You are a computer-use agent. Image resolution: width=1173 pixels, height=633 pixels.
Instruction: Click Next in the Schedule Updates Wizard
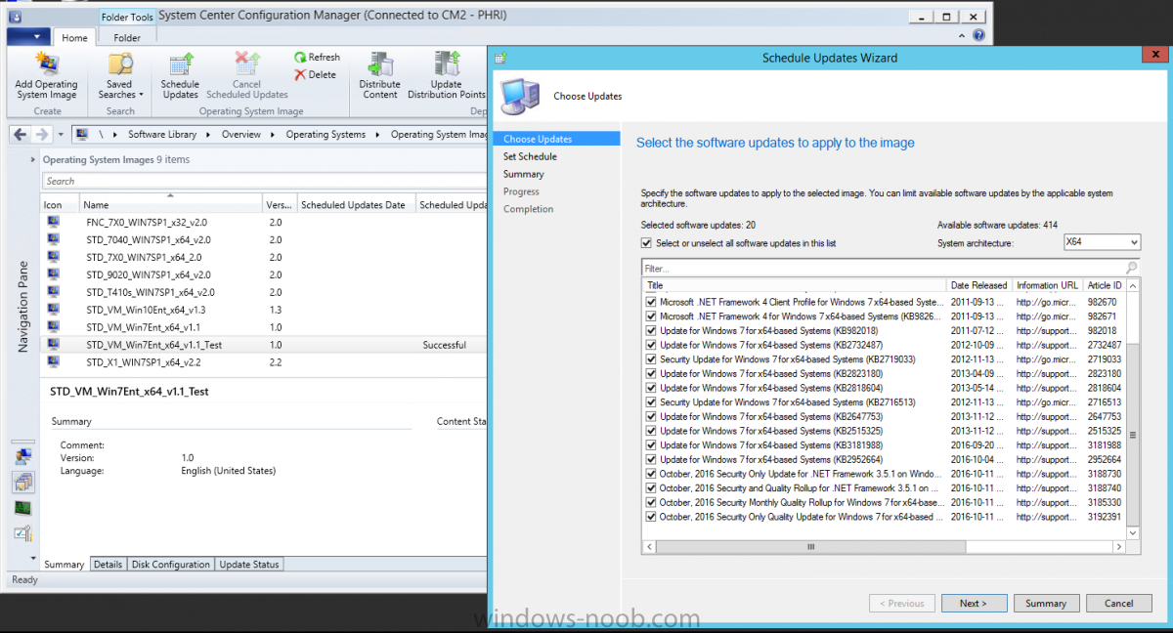pyautogui.click(x=973, y=604)
